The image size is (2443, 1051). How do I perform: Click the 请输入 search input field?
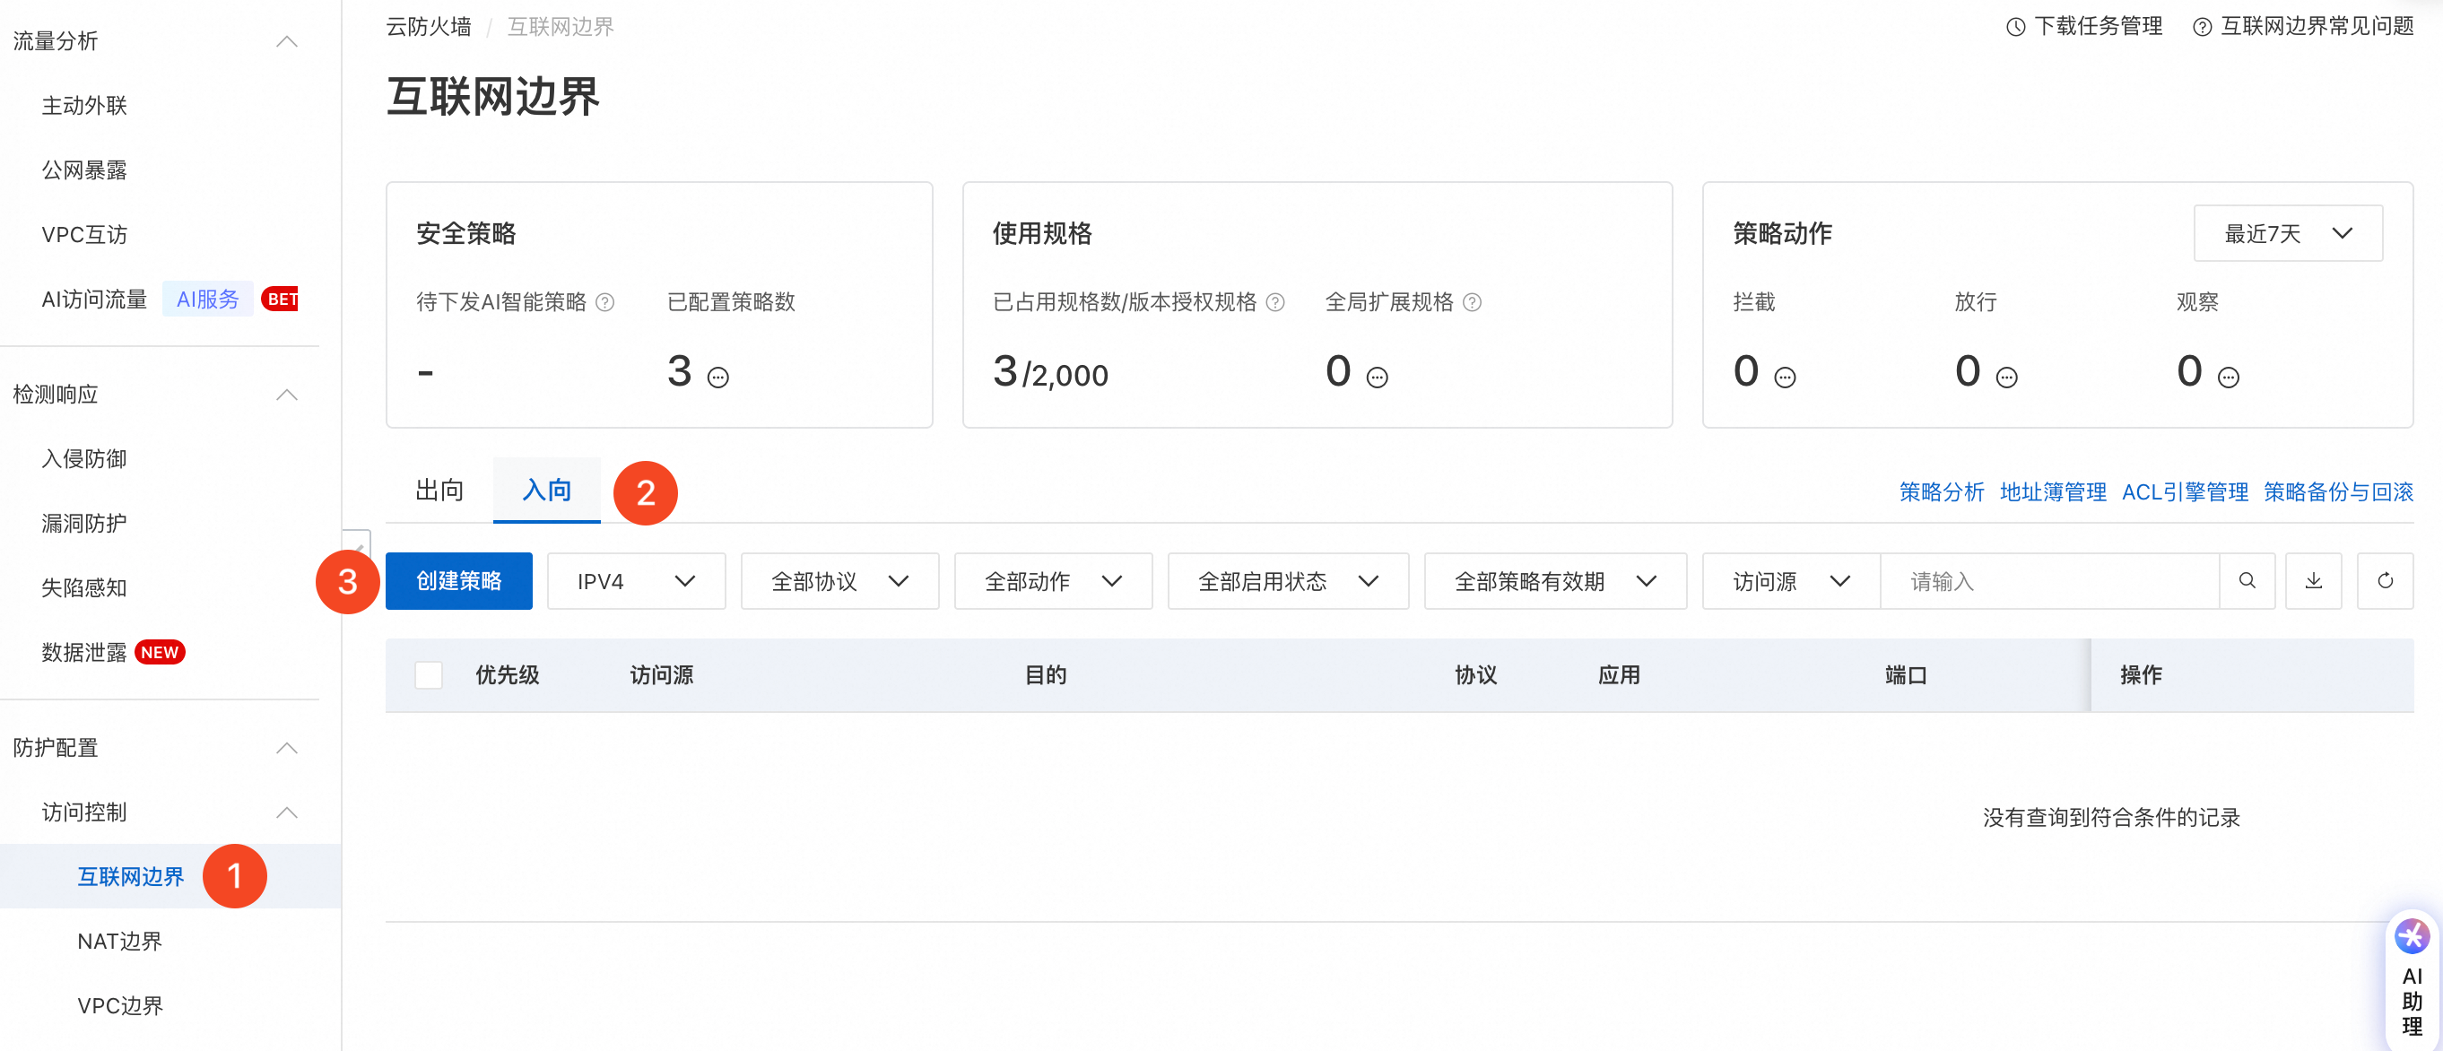point(2048,580)
